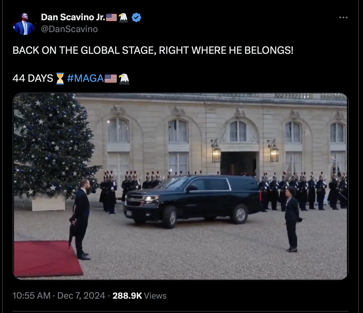The height and width of the screenshot is (313, 363).
Task: Open the three-dot more options menu
Action: click(x=343, y=17)
